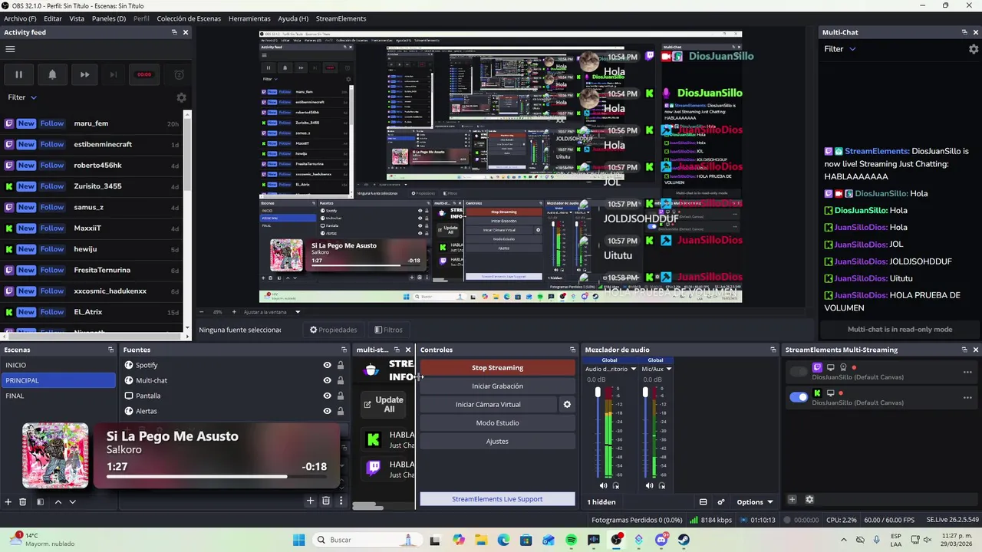Open the Ajustar a la ventana dropdown

pos(272,312)
